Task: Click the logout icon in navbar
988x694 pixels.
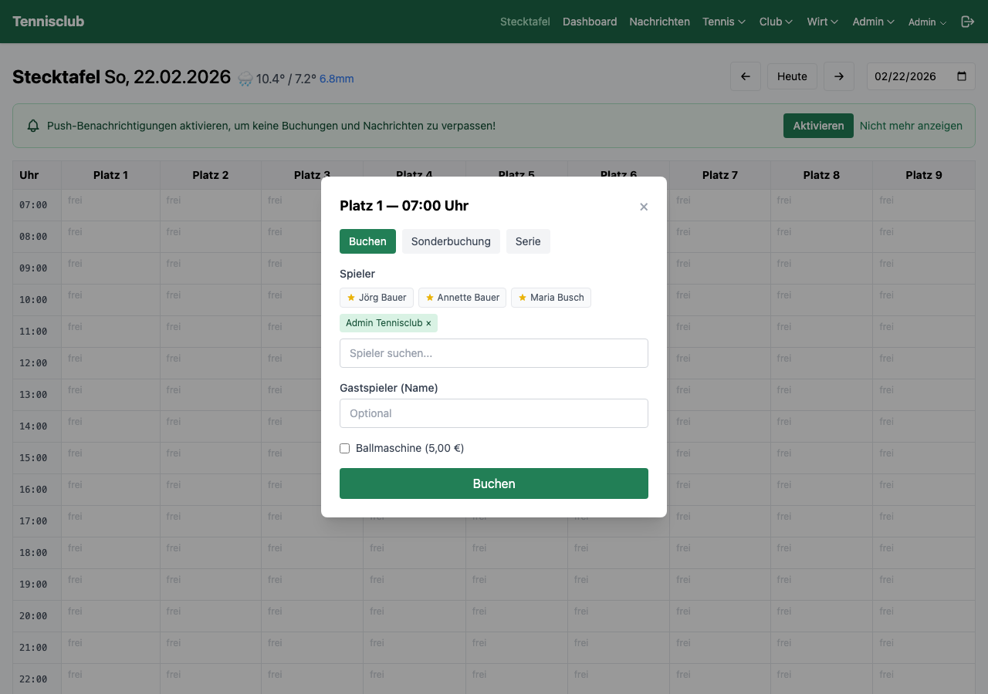Action: coord(967,22)
